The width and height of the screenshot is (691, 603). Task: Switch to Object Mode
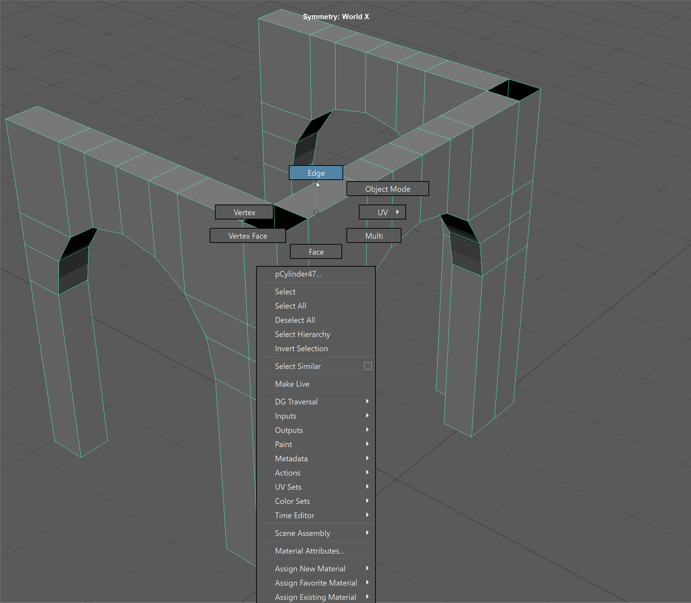[387, 189]
